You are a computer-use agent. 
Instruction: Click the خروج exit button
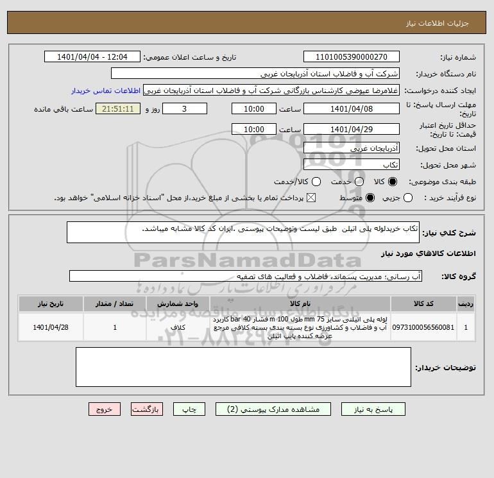click(x=105, y=409)
